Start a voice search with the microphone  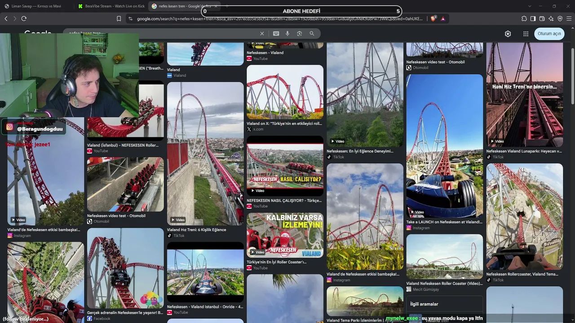pyautogui.click(x=287, y=34)
